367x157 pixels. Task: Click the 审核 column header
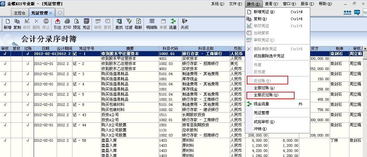coord(5,49)
